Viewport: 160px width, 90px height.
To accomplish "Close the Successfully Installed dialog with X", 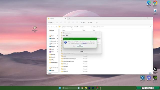I will tap(95, 39).
